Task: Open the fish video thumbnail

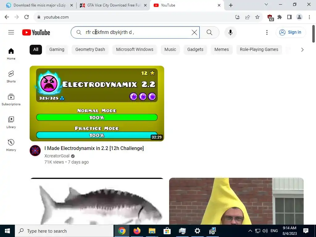Action: point(97,201)
